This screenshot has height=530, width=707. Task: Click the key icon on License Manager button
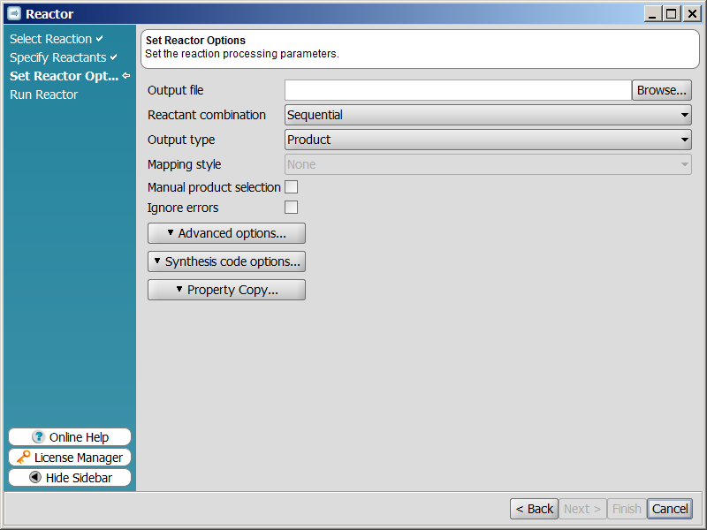coord(24,457)
